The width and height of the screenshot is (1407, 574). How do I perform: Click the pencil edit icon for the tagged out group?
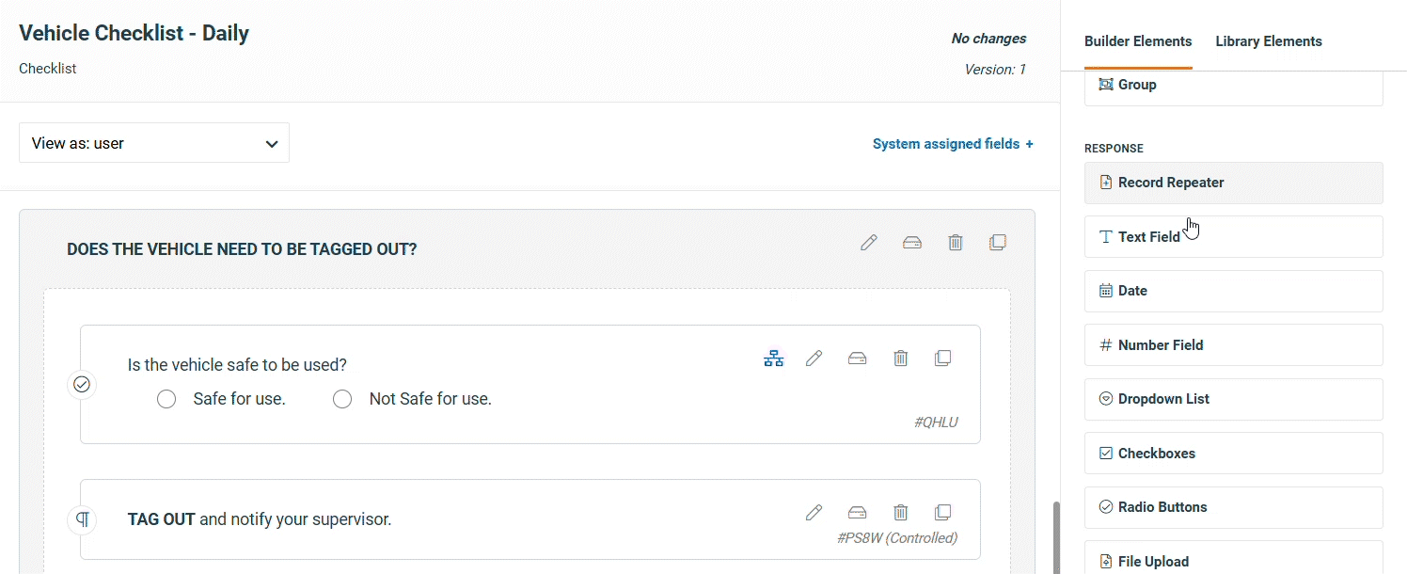tap(869, 243)
